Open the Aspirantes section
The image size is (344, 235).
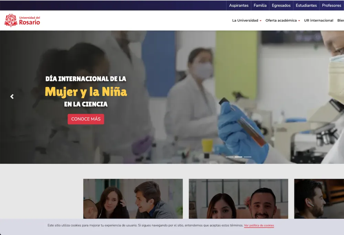pyautogui.click(x=239, y=5)
